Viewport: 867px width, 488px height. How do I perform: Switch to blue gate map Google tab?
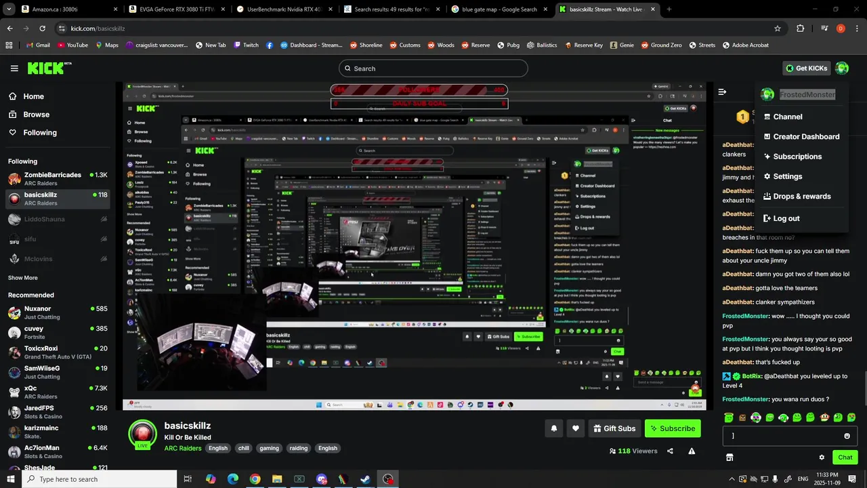pos(500,9)
